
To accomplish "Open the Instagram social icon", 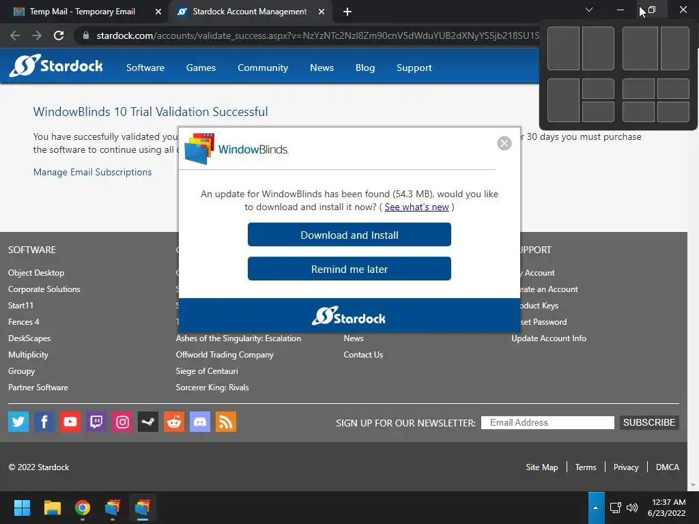I will click(x=122, y=422).
